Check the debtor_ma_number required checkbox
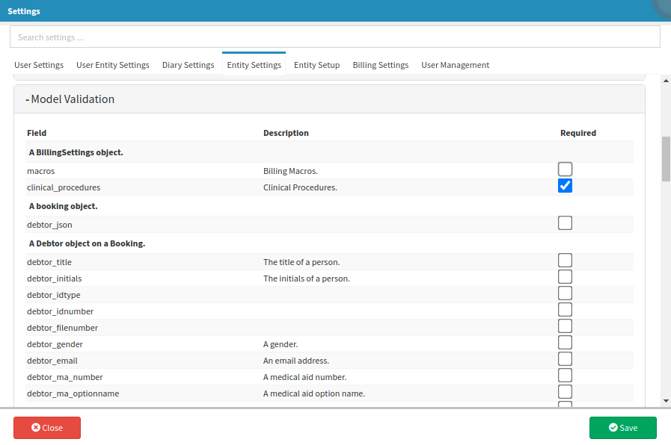The height and width of the screenshot is (445, 671). click(x=565, y=376)
